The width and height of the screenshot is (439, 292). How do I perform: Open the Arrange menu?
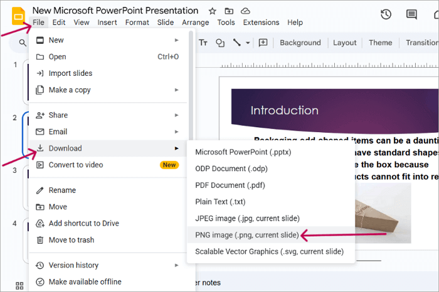[196, 23]
